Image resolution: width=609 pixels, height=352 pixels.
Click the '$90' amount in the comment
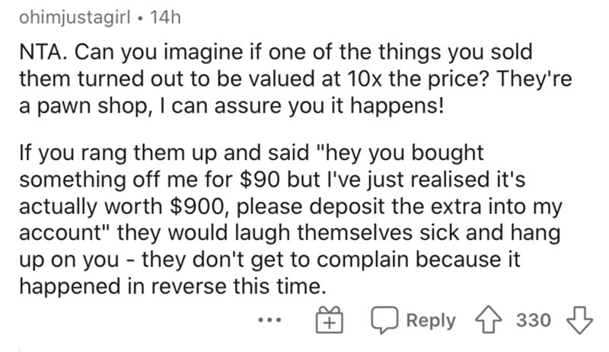pos(260,180)
